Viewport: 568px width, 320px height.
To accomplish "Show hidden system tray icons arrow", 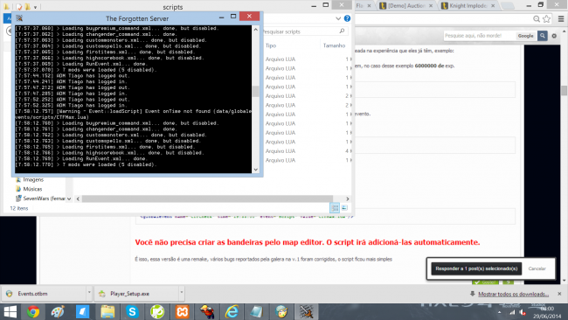I will coord(500,312).
